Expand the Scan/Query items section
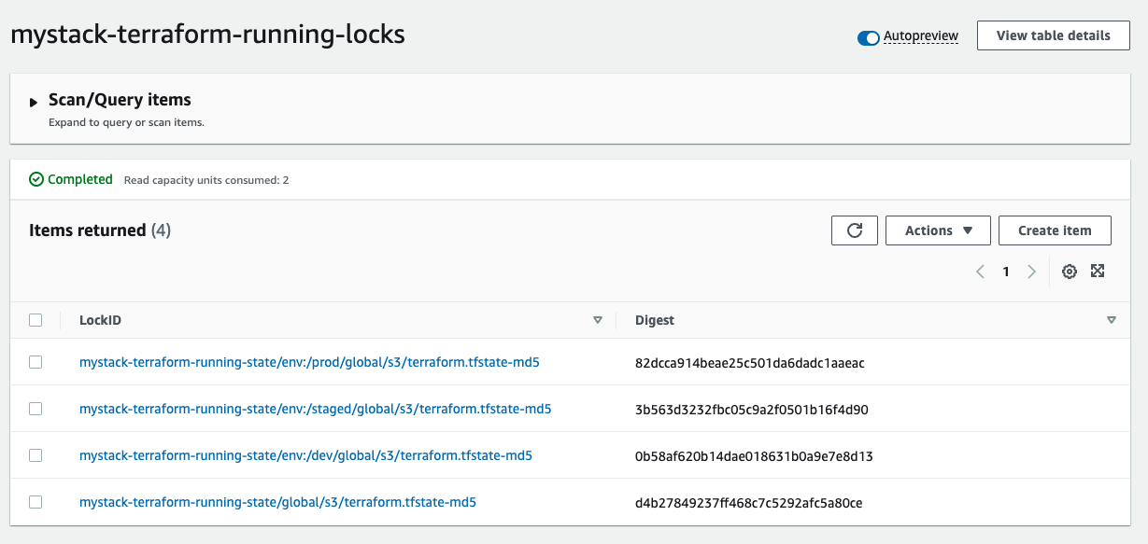The height and width of the screenshot is (544, 1148). [34, 102]
